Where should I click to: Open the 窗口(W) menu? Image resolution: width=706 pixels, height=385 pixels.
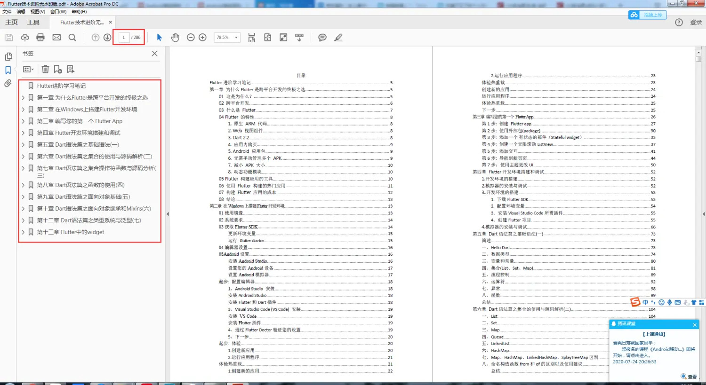point(58,12)
